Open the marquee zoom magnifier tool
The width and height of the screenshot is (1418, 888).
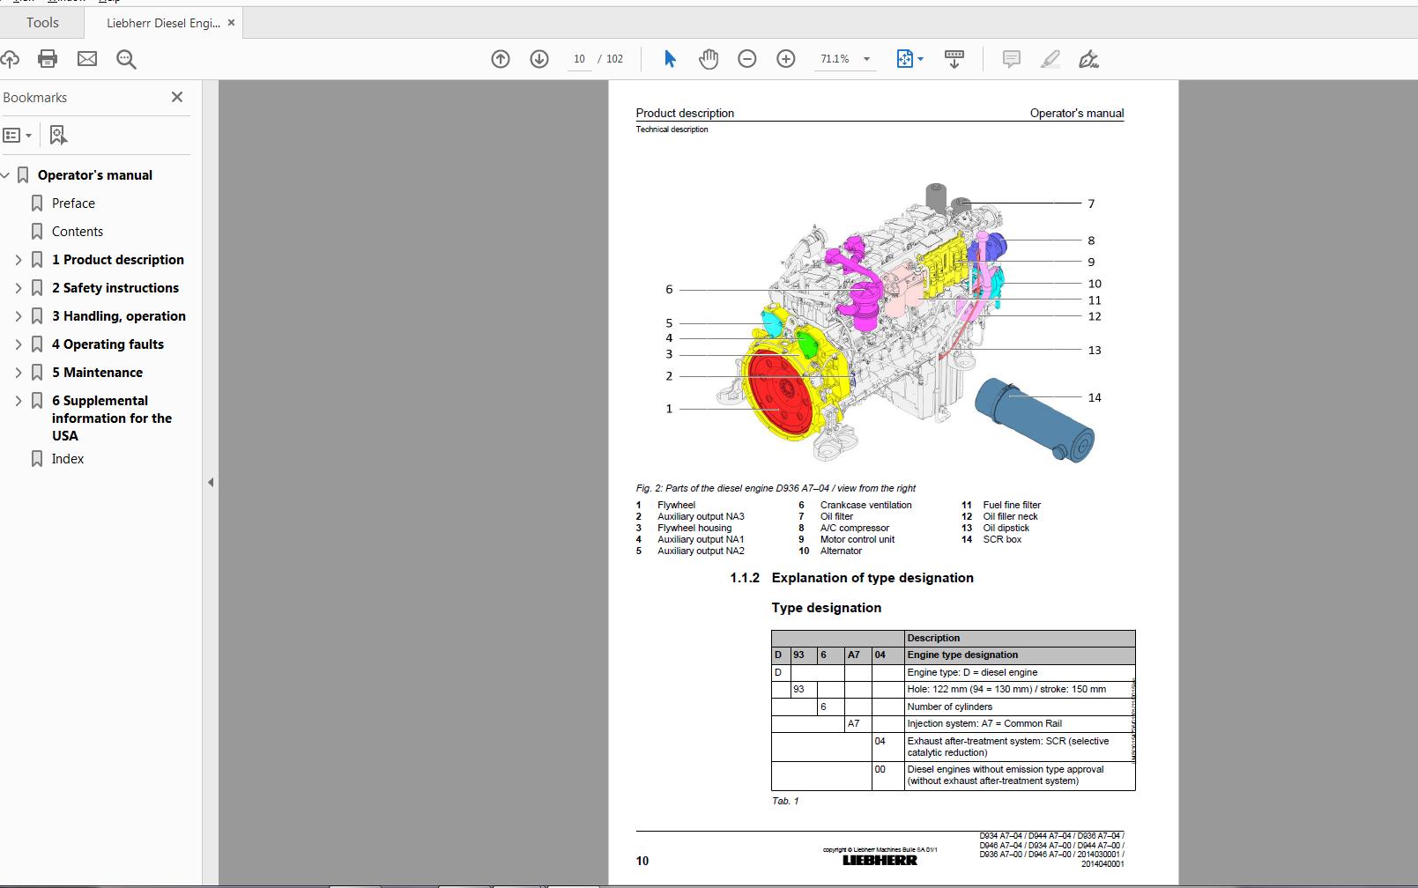coord(126,59)
